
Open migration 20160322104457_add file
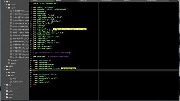(21, 39)
